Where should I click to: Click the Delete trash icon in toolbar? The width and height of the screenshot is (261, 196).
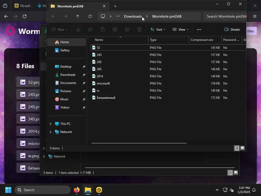139,30
